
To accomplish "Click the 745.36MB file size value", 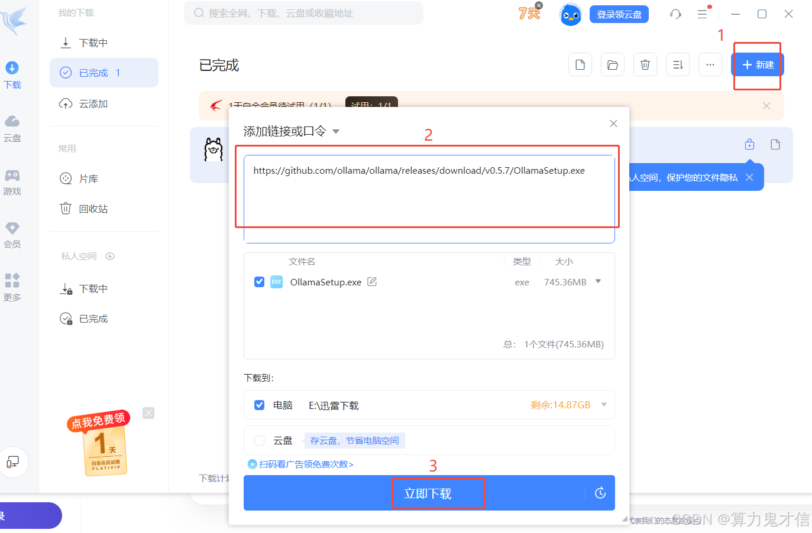I will tap(565, 282).
